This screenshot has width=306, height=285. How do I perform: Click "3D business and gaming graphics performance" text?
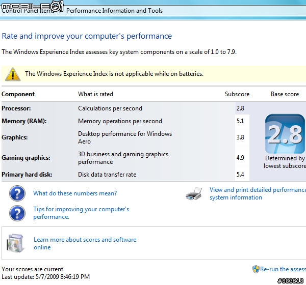point(123,158)
